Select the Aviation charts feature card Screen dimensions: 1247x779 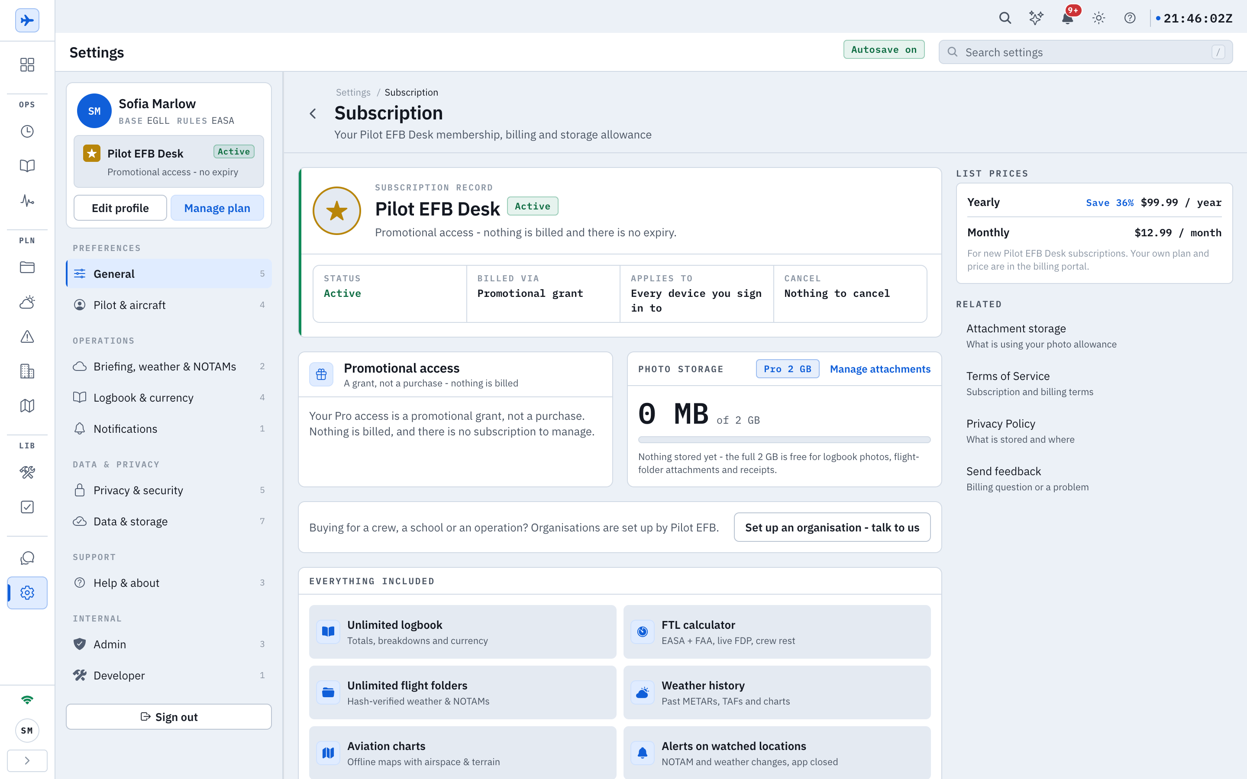pos(463,753)
